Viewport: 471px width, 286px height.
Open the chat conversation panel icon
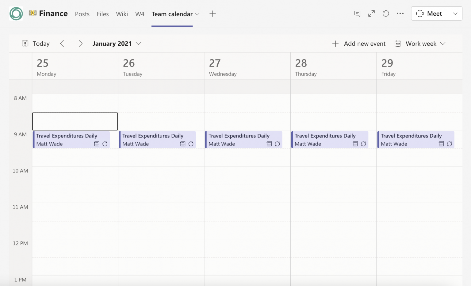(x=357, y=14)
